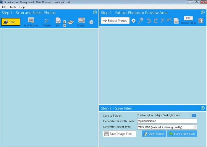Click the Start a New Scan button
The height and width of the screenshot is (147, 207).
pyautogui.click(x=182, y=134)
